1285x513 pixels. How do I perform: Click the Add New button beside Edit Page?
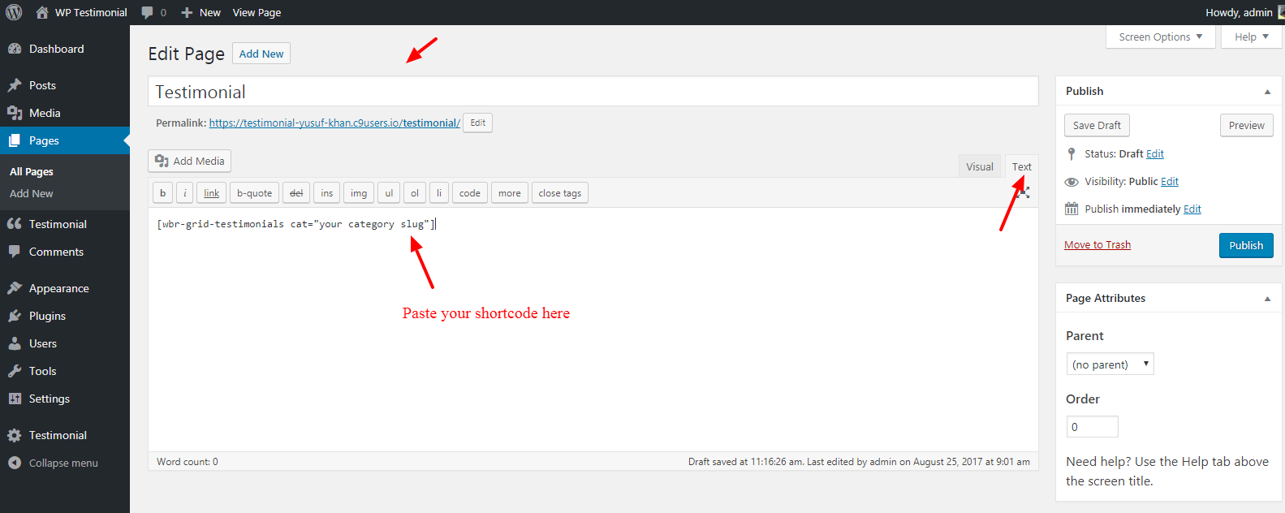point(261,54)
